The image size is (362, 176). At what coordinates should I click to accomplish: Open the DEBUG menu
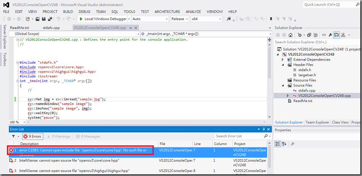[x=85, y=12]
